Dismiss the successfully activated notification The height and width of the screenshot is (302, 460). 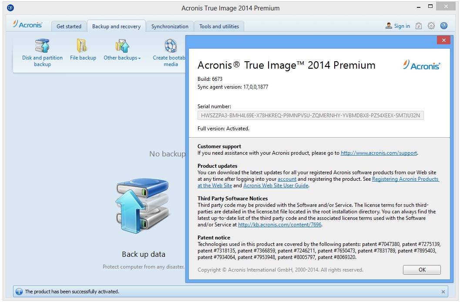(x=443, y=292)
